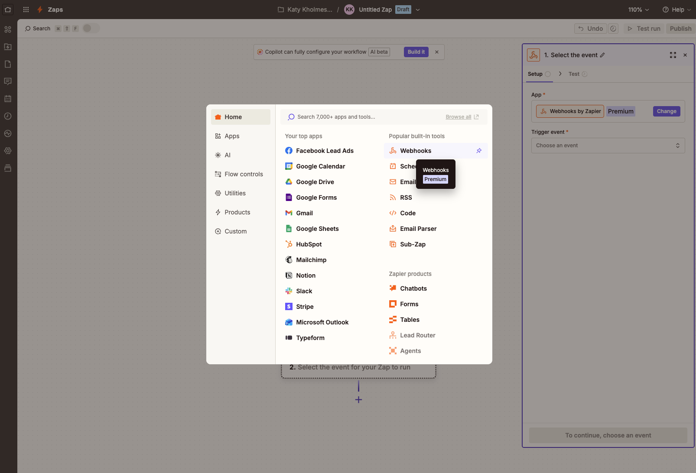Screen dimensions: 696x473
Task: Expand the step panel to fullscreen
Action: [673, 55]
